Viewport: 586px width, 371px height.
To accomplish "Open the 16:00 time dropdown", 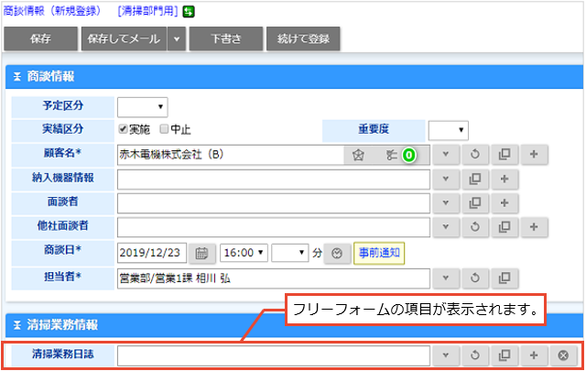I will pyautogui.click(x=244, y=253).
